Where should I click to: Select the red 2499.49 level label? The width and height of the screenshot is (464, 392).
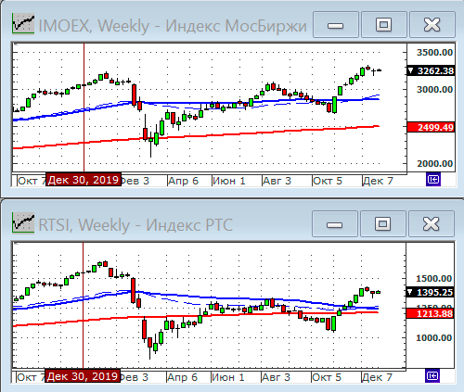click(x=431, y=127)
